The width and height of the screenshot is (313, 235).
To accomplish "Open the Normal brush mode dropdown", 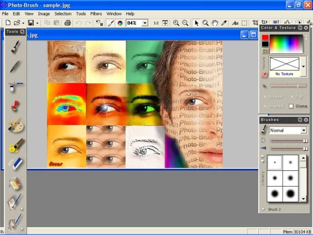I will (304, 131).
